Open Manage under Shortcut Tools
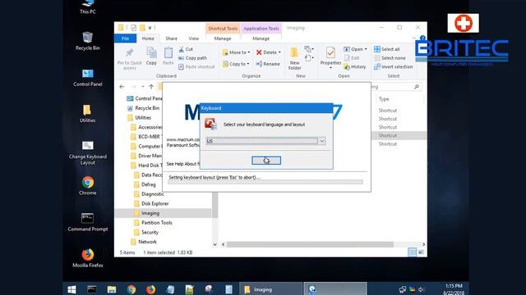The width and height of the screenshot is (526, 295). click(x=223, y=39)
